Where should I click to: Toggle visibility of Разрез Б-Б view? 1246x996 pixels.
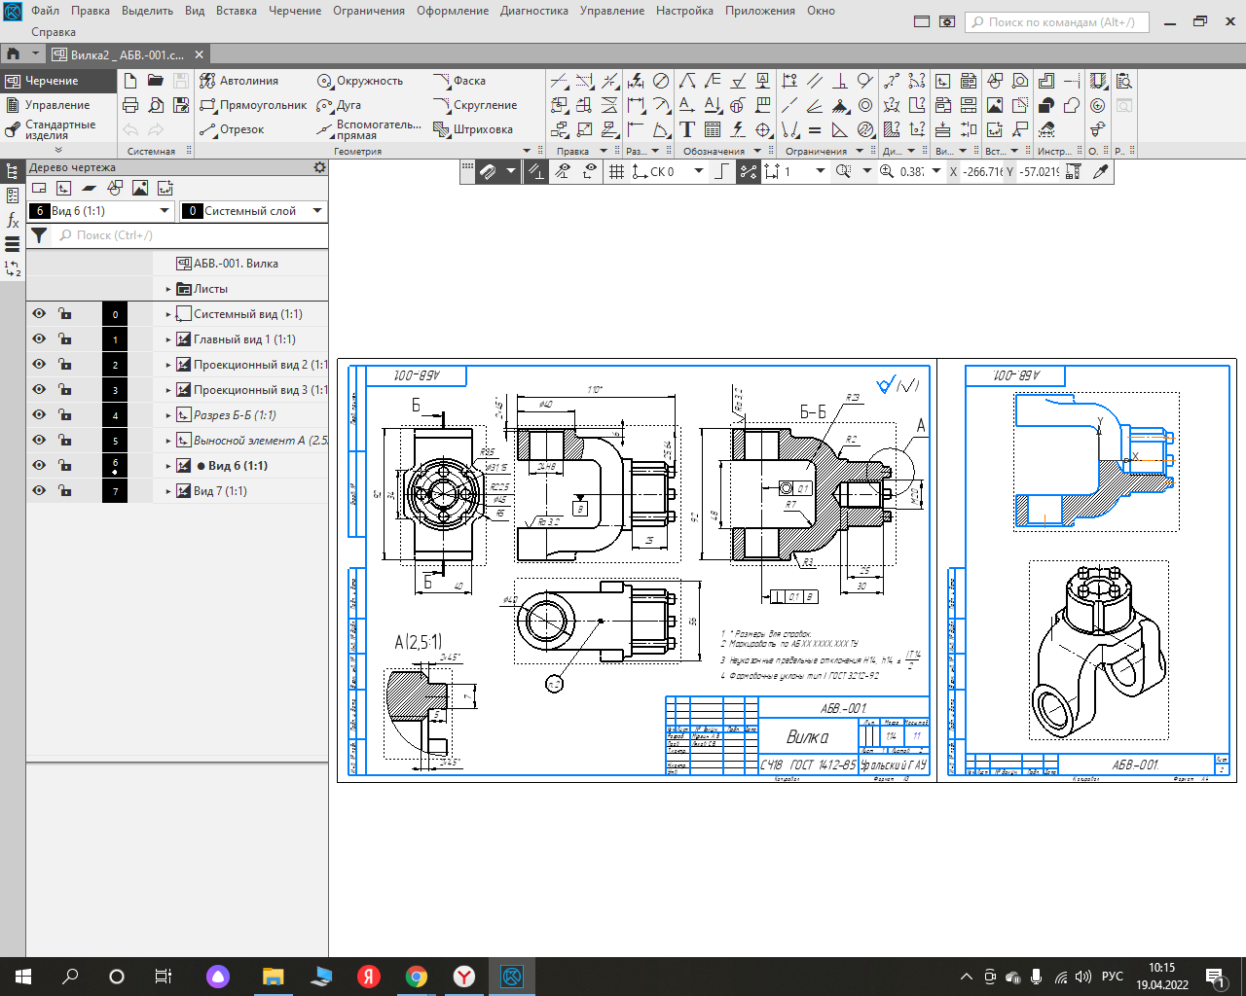(39, 415)
